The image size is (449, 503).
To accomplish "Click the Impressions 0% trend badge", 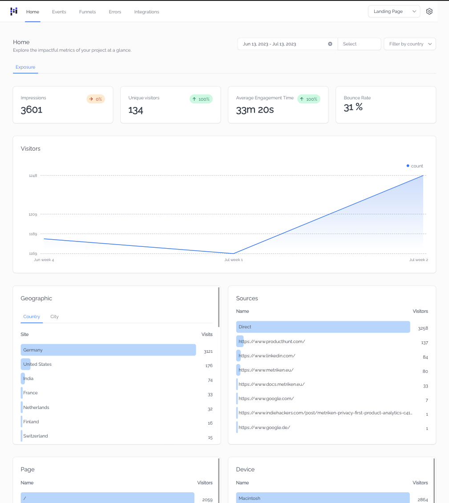I will coord(96,99).
